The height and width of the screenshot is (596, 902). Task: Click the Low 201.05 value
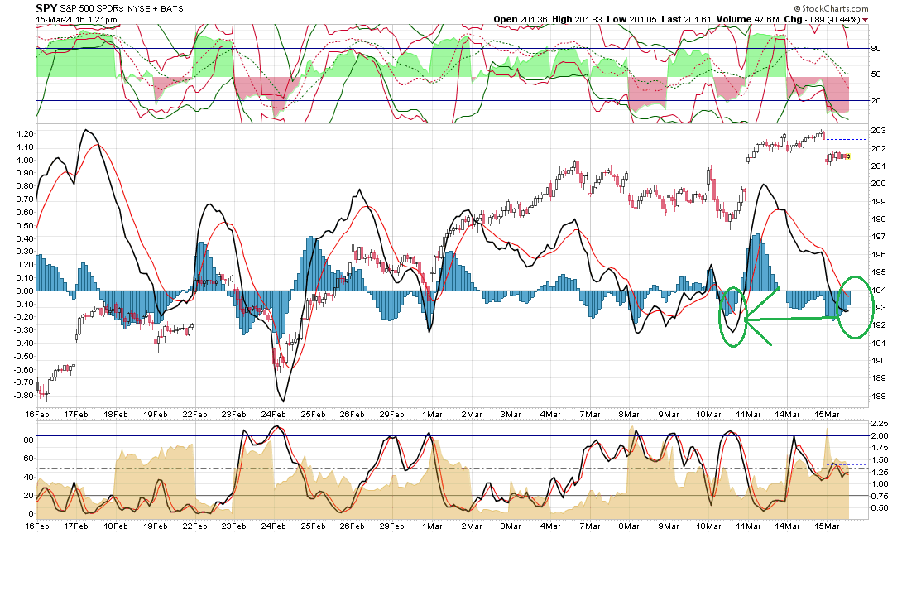point(631,19)
